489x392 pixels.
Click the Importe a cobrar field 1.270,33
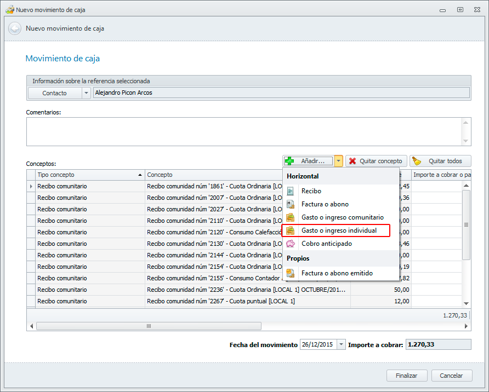tap(438, 344)
